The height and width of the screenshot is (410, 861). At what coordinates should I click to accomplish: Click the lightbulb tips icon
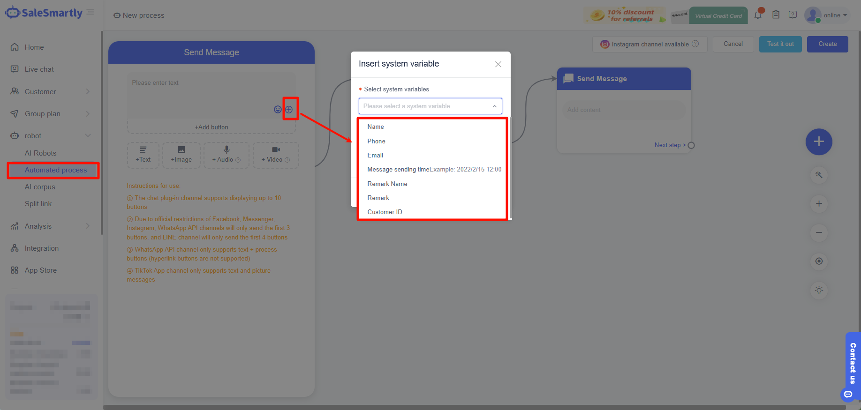(x=819, y=291)
